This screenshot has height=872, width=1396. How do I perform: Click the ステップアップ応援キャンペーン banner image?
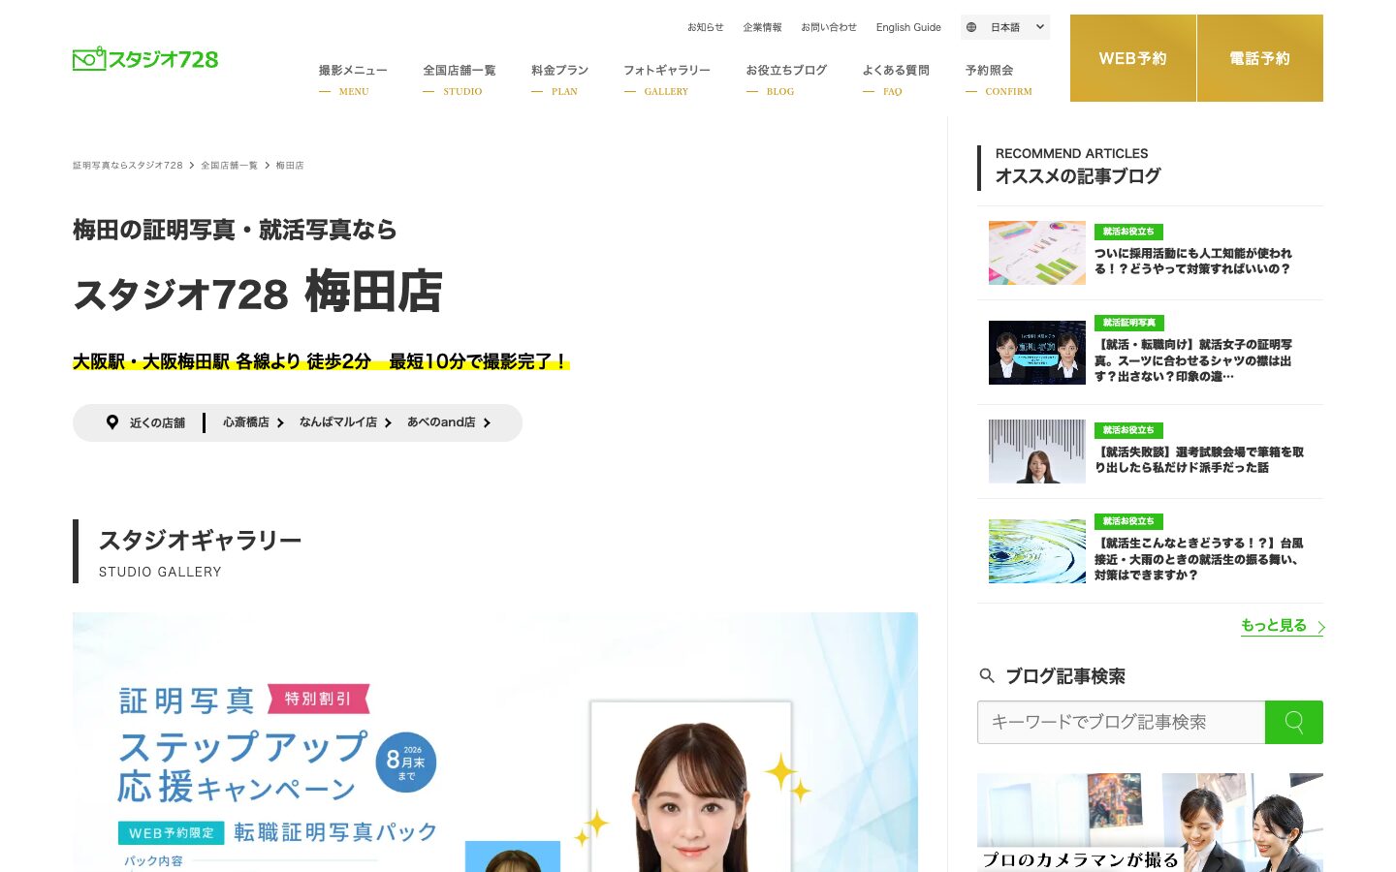(495, 742)
